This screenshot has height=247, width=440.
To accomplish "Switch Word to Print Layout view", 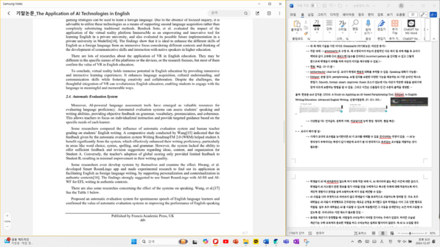I will click(x=383, y=233).
